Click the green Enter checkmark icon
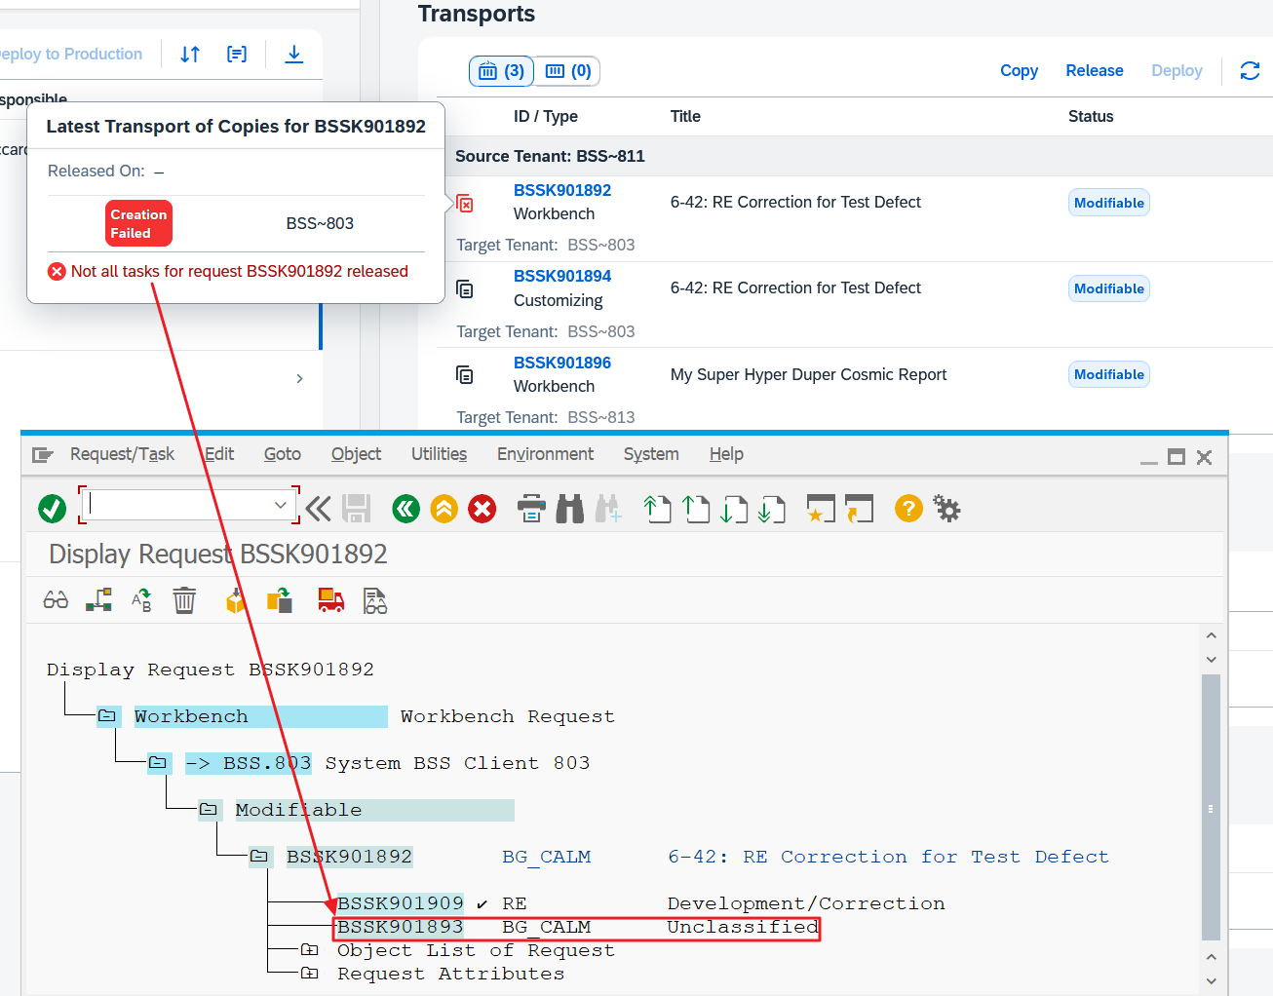This screenshot has height=996, width=1273. [x=52, y=509]
